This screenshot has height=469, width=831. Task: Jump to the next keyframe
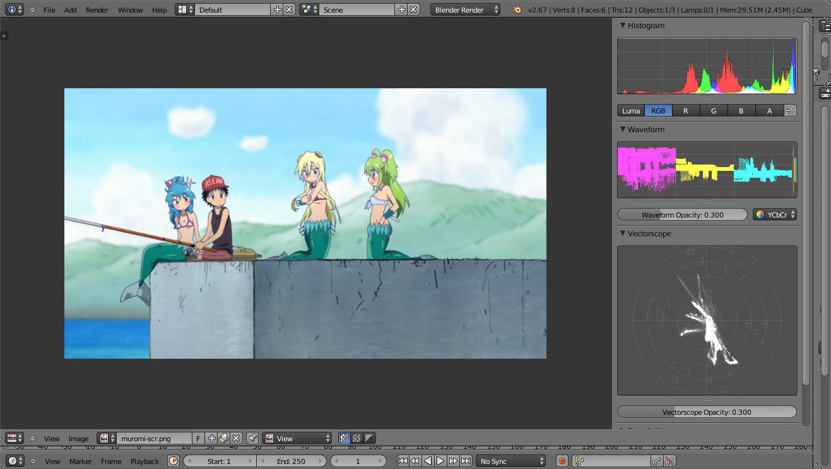pyautogui.click(x=453, y=461)
